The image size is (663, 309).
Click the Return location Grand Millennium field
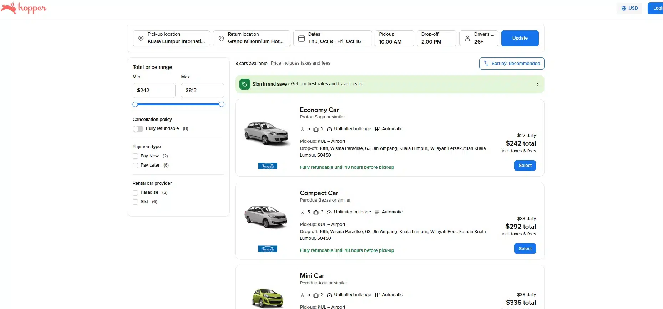click(x=252, y=38)
